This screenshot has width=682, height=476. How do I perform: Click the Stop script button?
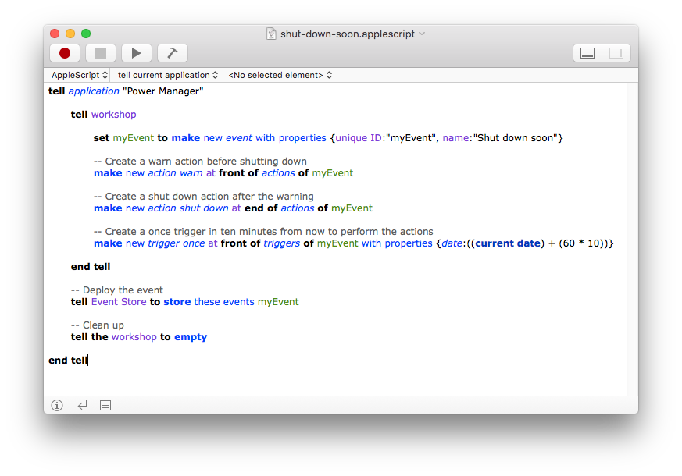point(101,53)
